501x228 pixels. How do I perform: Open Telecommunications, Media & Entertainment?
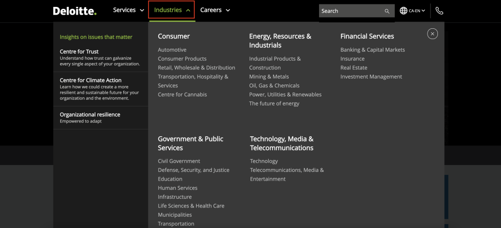coord(287,174)
